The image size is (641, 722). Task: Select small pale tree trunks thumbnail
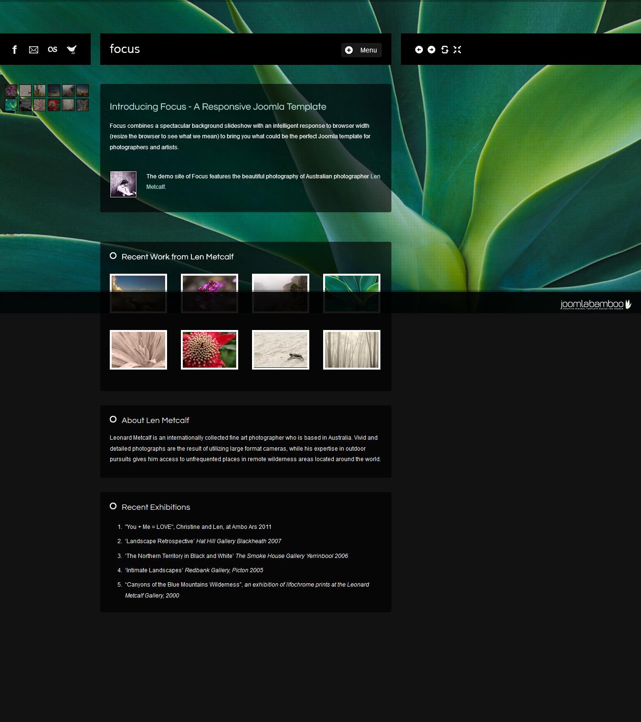tap(68, 105)
